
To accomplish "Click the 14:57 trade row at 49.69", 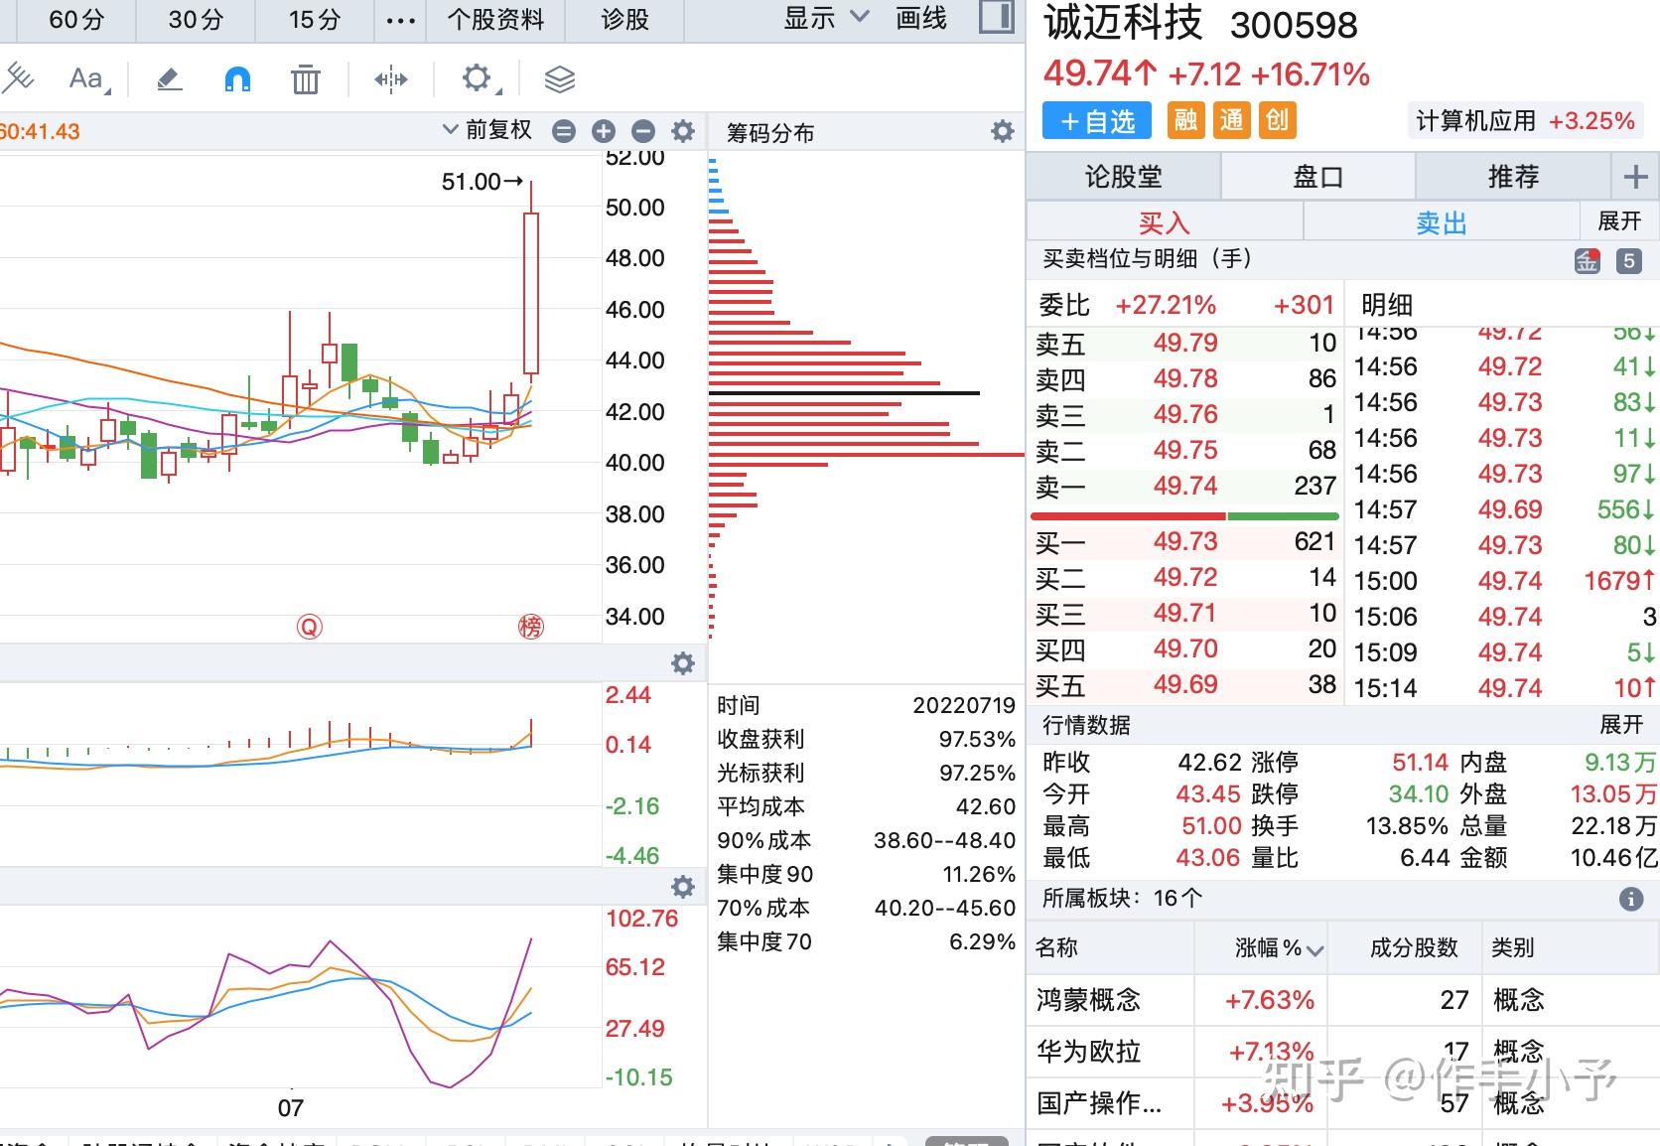I will coord(1504,510).
